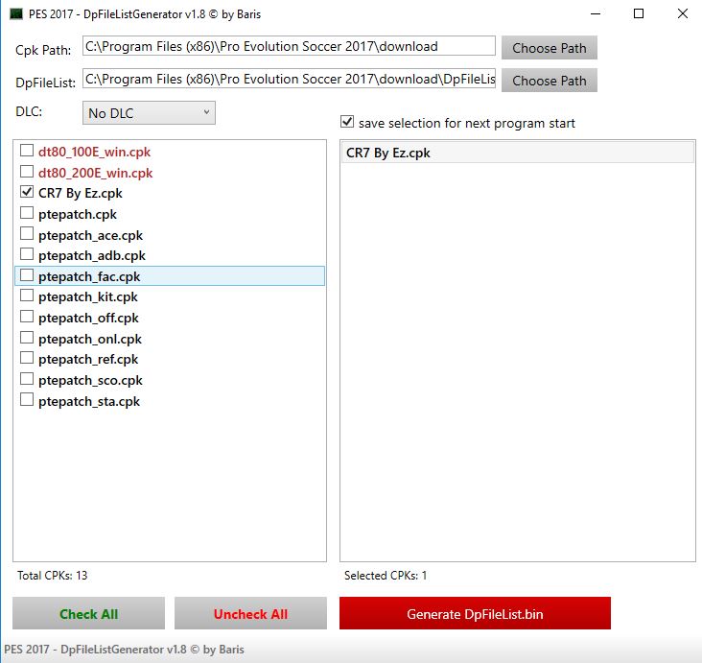Tick the dt80_100E_win.cpk checkbox
Image resolution: width=702 pixels, height=663 pixels.
coord(27,151)
